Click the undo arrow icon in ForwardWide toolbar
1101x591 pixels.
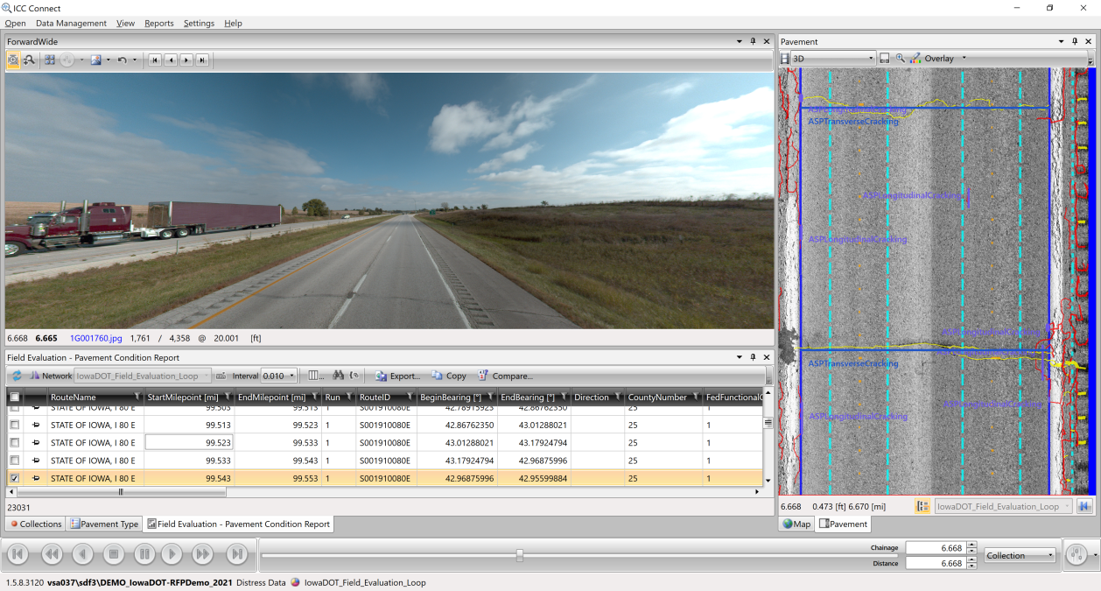pos(123,60)
